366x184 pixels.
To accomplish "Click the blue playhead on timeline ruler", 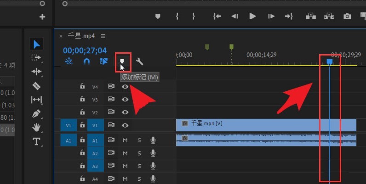I will [x=329, y=61].
